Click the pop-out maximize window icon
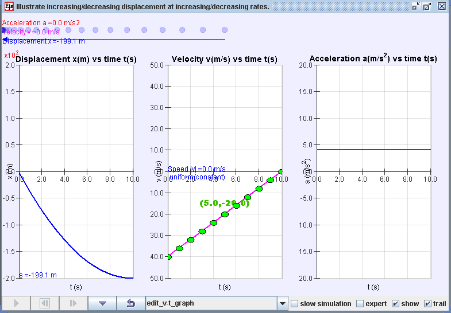The height and width of the screenshot is (313, 451). [427, 6]
